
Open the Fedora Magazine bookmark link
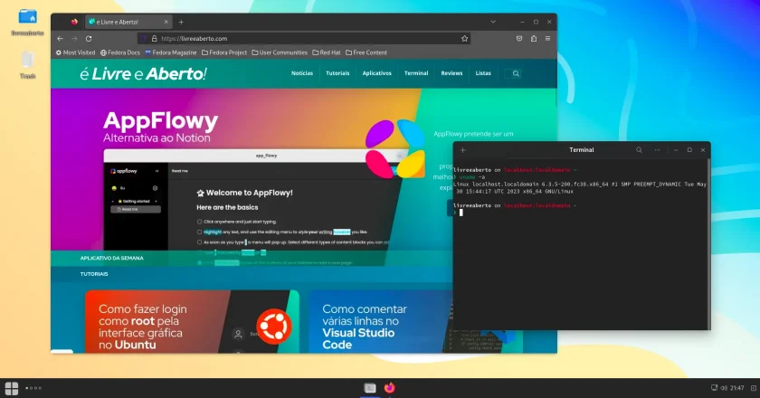(171, 52)
